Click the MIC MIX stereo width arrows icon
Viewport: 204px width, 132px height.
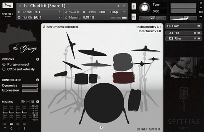(x=28, y=101)
